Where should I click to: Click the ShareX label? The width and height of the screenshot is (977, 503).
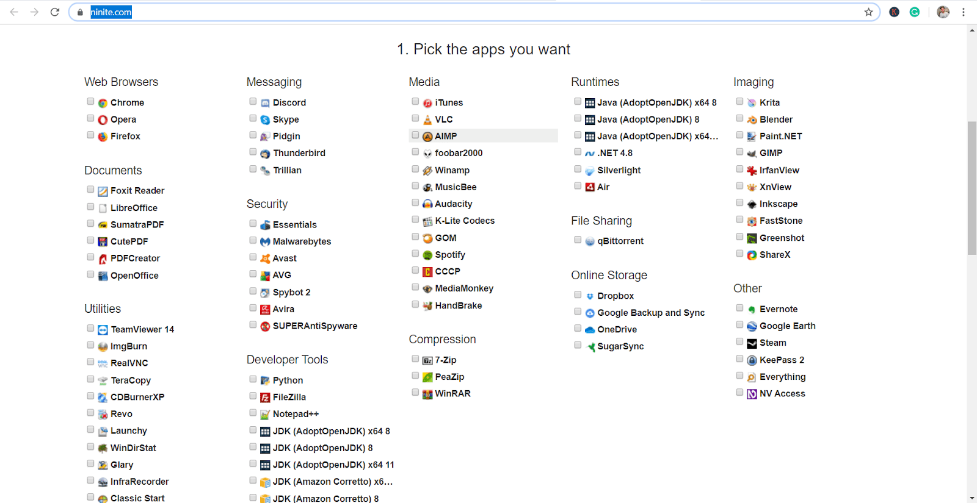tap(775, 255)
